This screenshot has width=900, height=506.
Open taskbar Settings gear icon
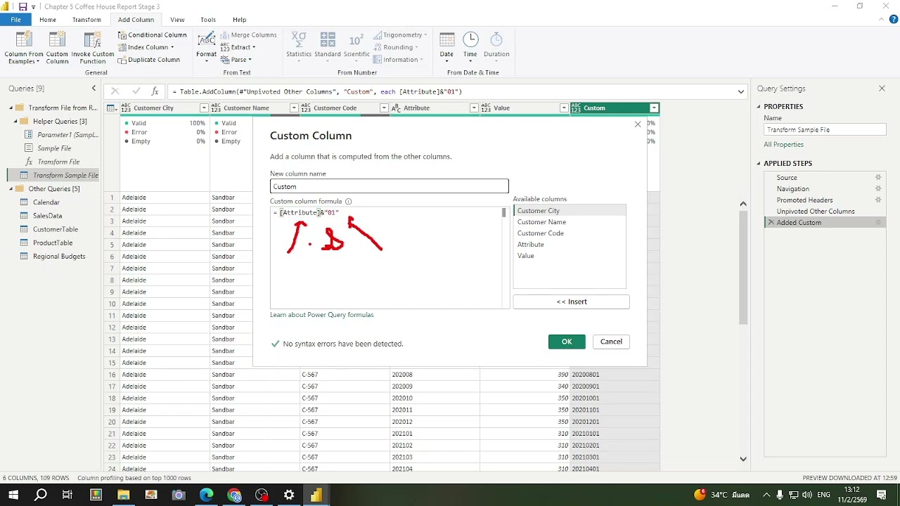[289, 495]
